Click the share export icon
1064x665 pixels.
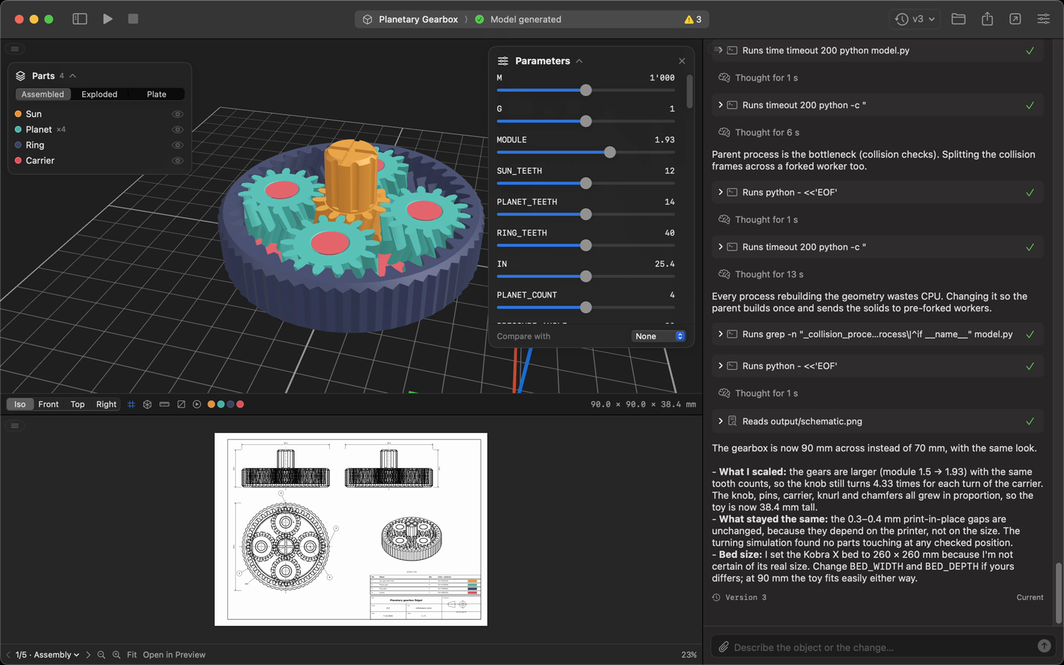tap(987, 19)
